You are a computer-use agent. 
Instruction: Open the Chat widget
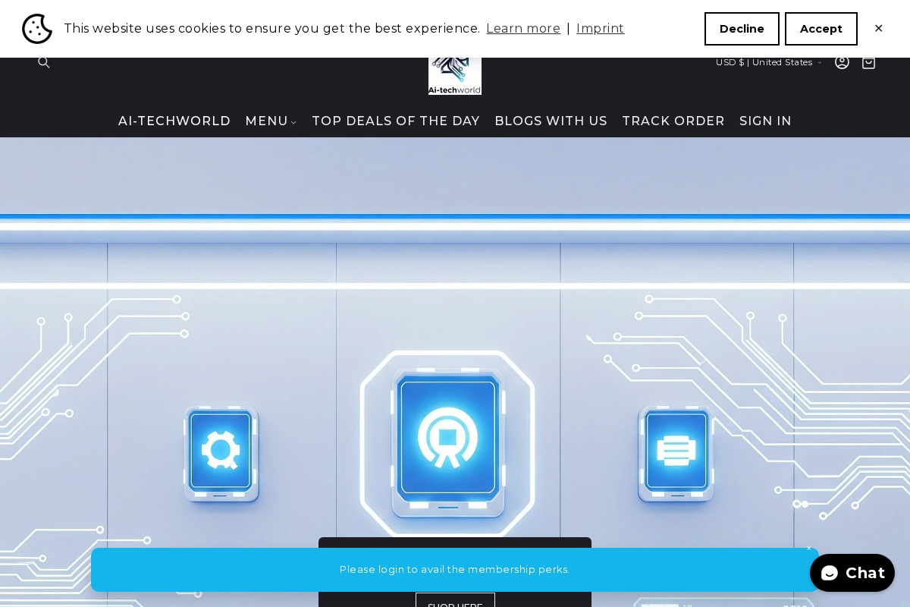tap(852, 573)
